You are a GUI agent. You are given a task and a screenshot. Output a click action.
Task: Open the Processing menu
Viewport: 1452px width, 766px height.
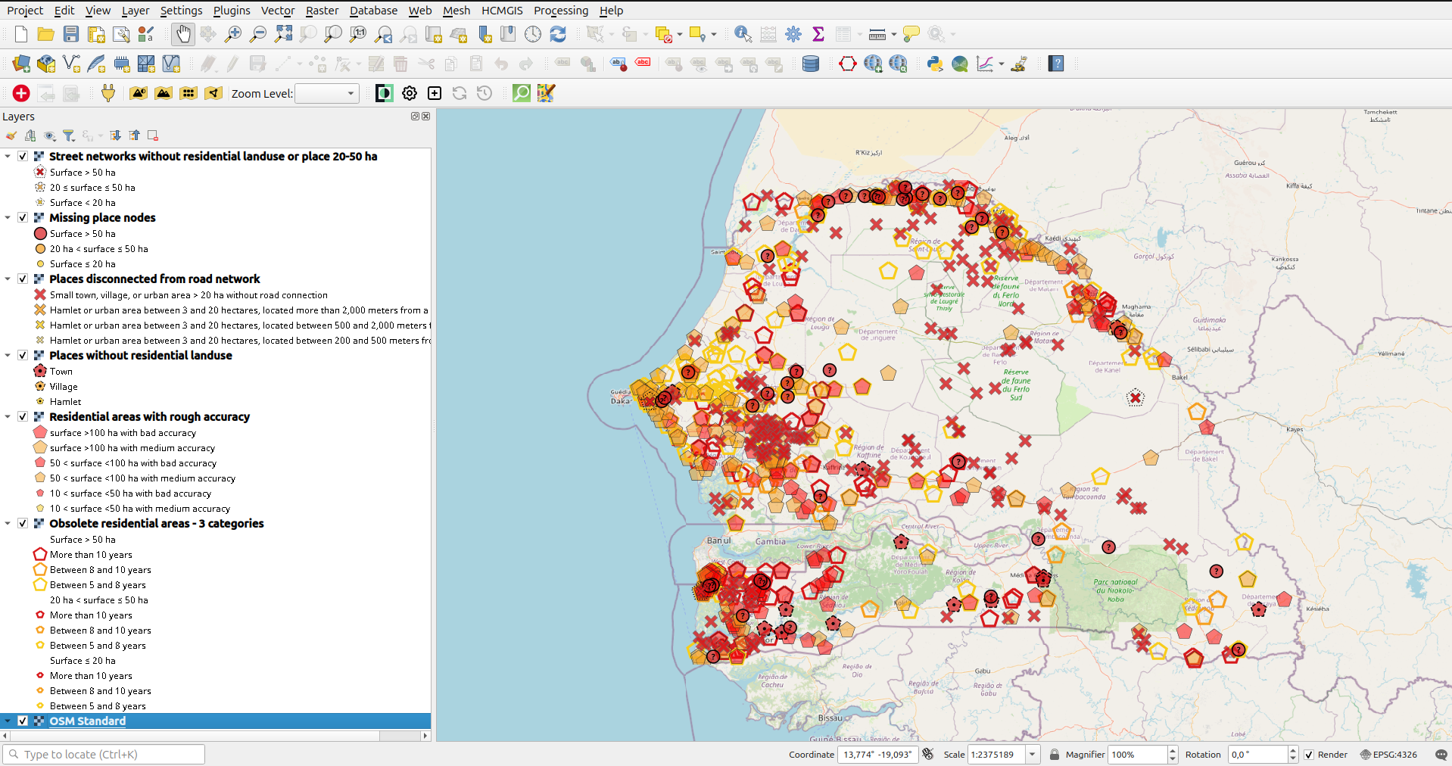point(560,11)
